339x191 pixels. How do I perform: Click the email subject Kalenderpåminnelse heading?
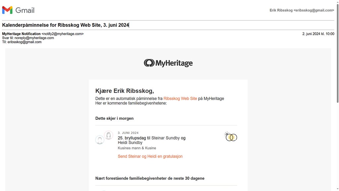tap(66, 25)
